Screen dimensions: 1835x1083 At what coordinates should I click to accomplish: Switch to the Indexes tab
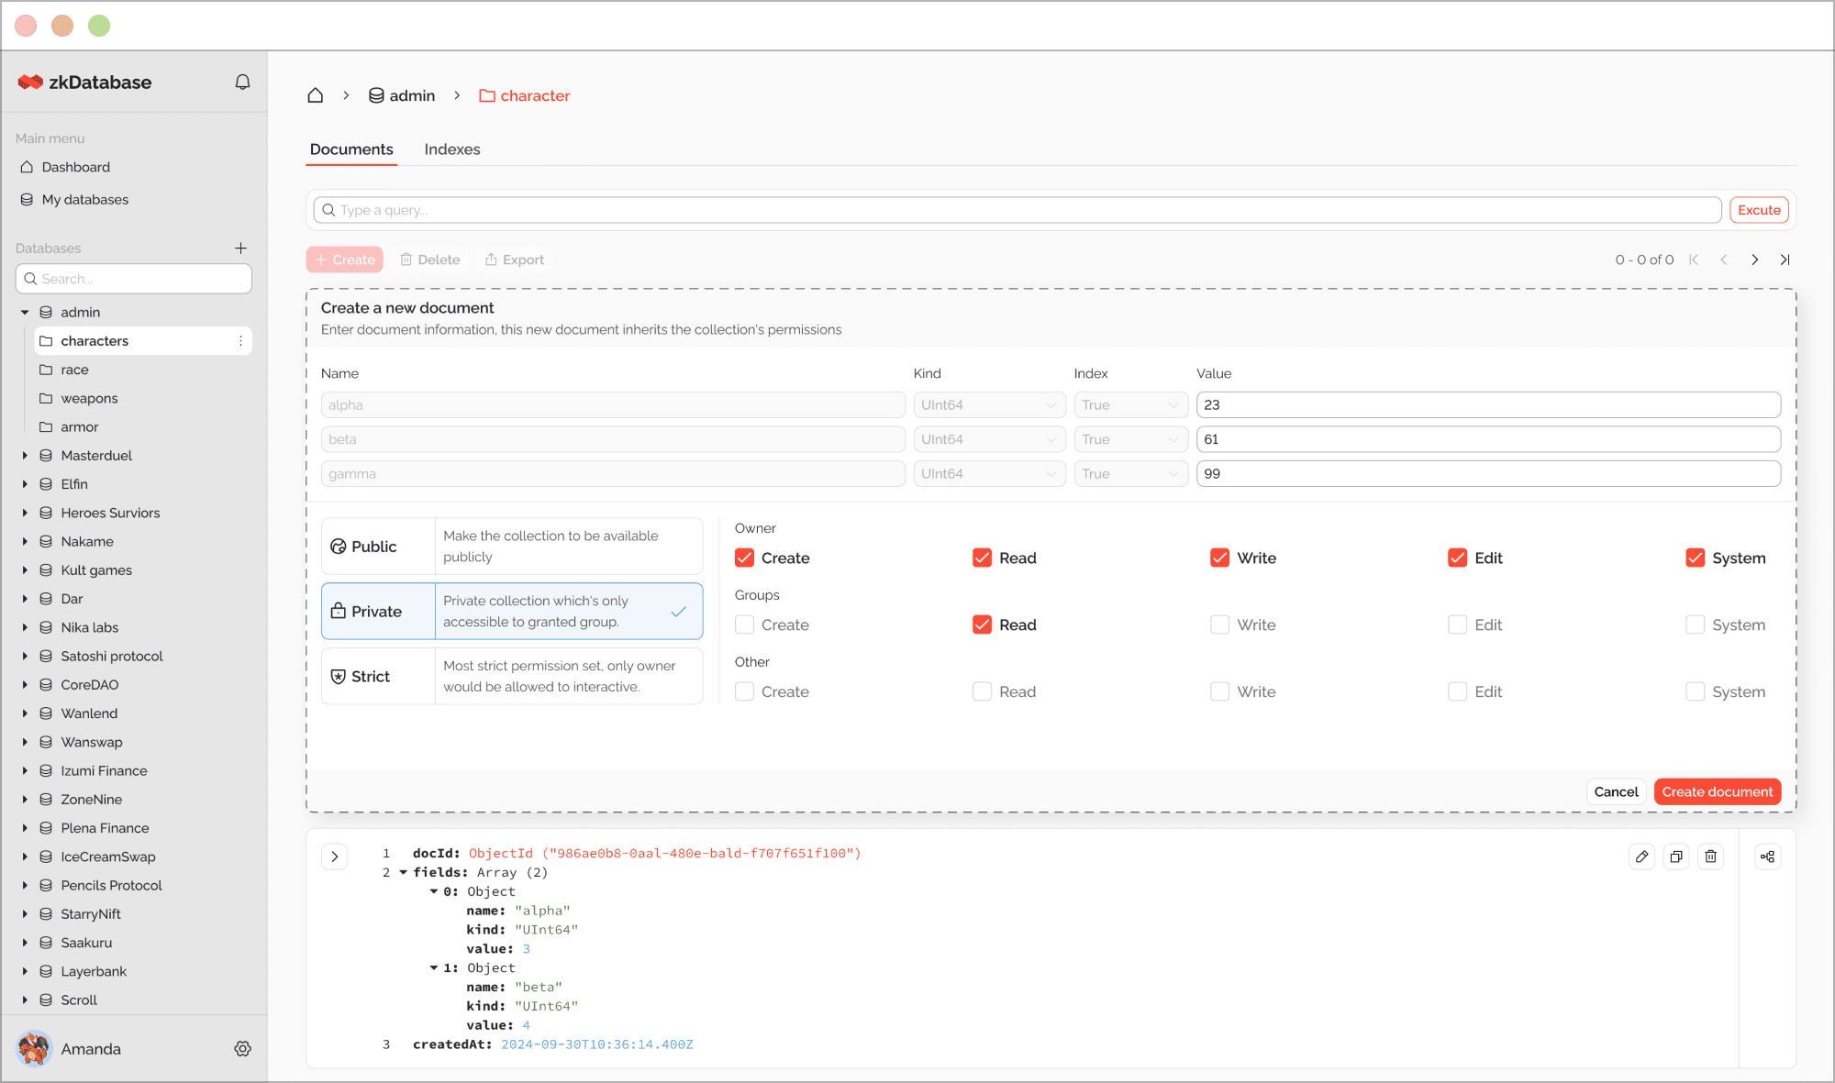(451, 149)
